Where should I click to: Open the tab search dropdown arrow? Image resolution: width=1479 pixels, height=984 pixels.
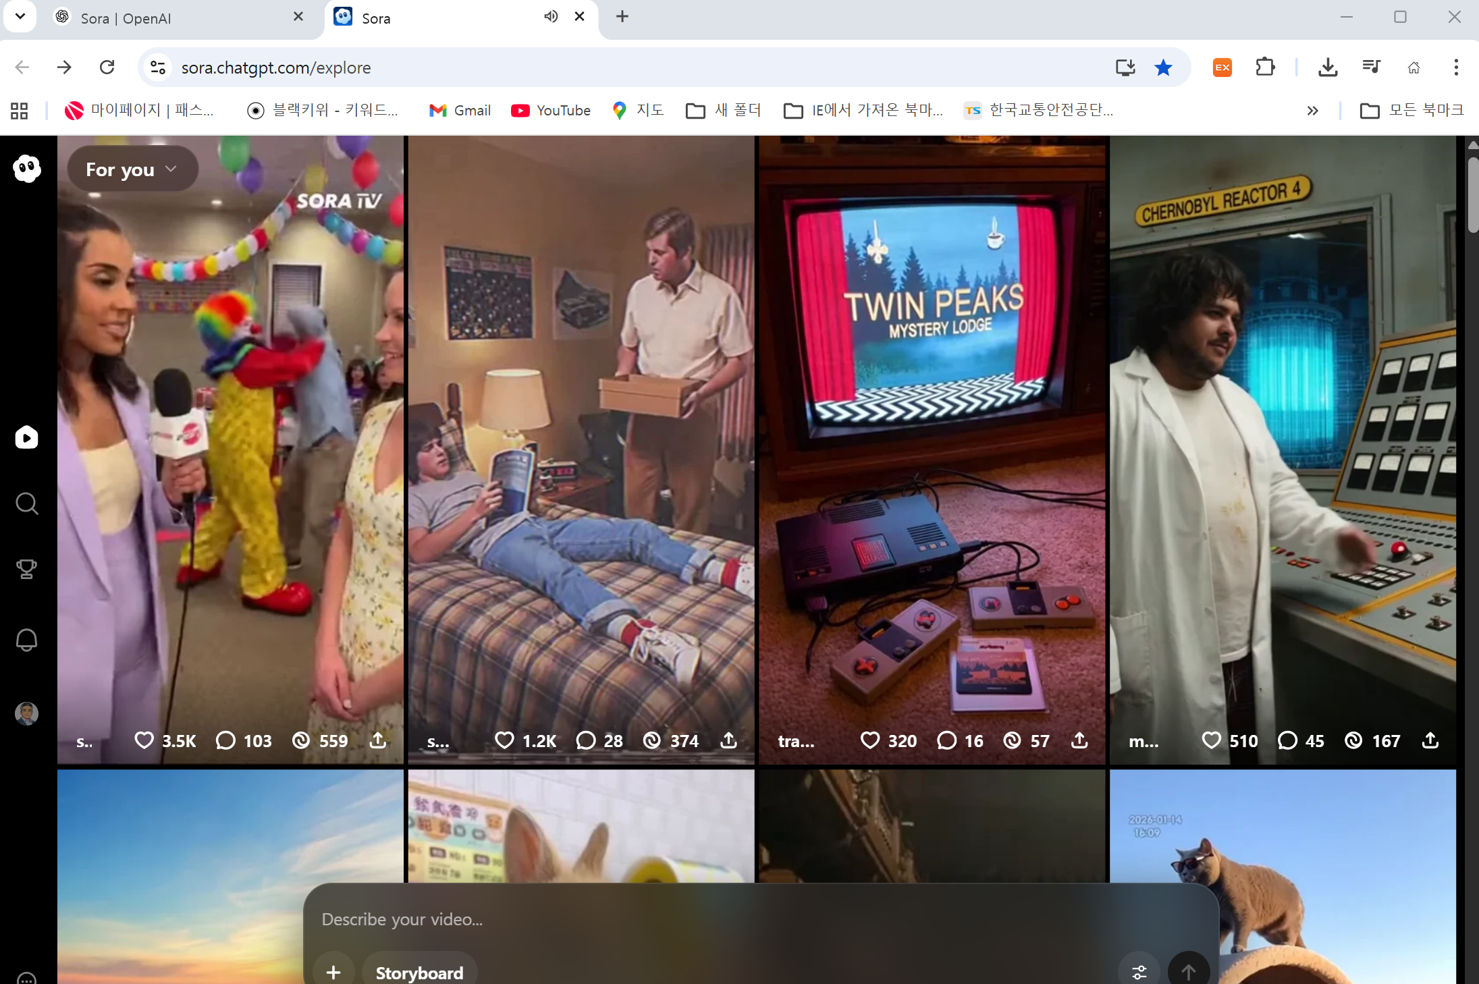[x=20, y=16]
